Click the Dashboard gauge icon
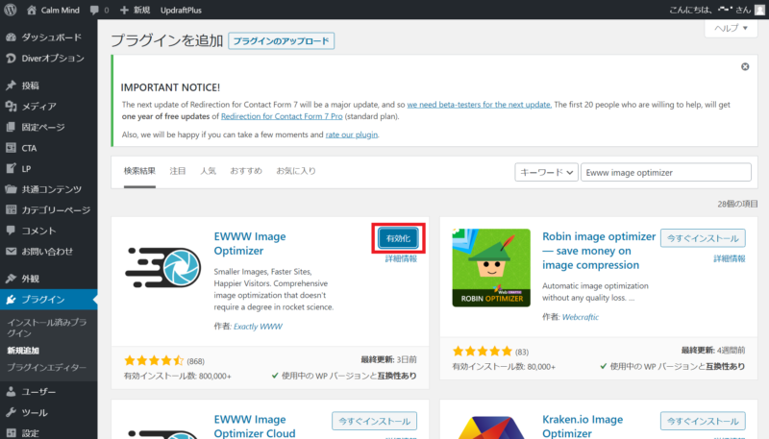 point(11,37)
